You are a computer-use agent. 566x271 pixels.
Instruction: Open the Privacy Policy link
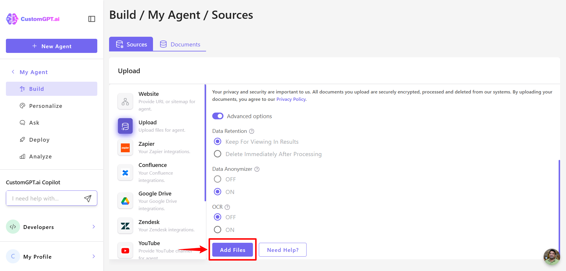click(x=291, y=99)
